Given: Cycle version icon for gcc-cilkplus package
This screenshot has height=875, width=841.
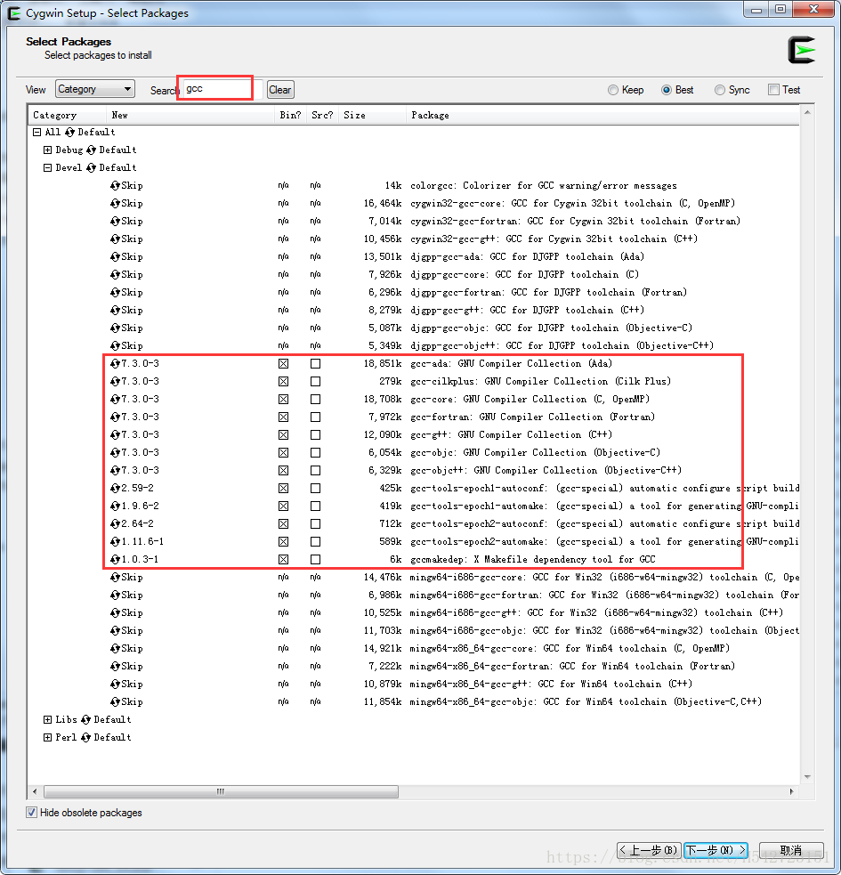Looking at the screenshot, I should click(115, 381).
